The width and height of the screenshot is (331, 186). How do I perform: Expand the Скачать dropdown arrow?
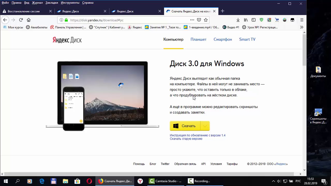click(205, 126)
